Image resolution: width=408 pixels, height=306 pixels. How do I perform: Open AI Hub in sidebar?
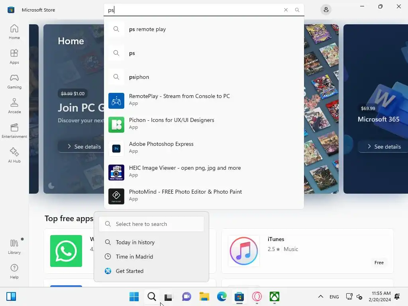pos(14,155)
